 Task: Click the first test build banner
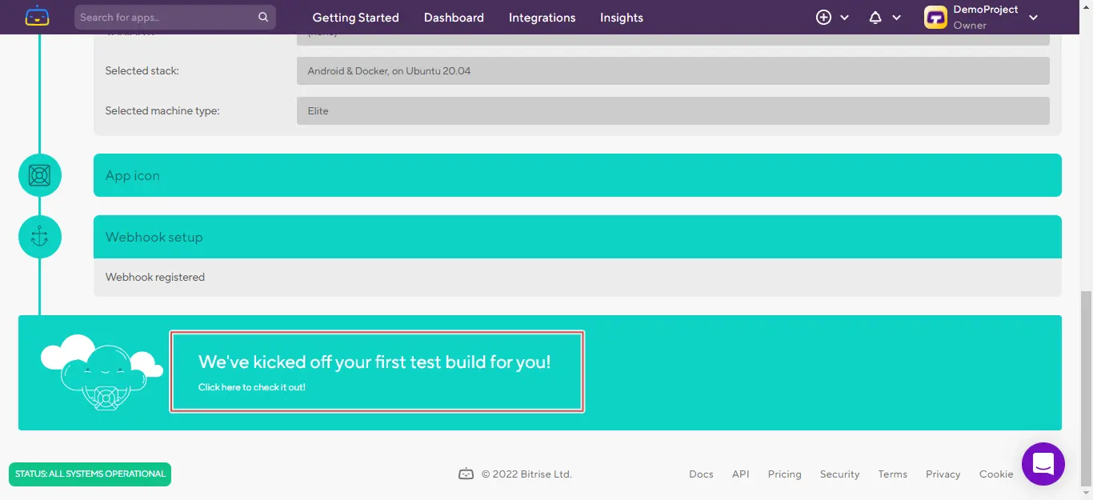(x=377, y=372)
